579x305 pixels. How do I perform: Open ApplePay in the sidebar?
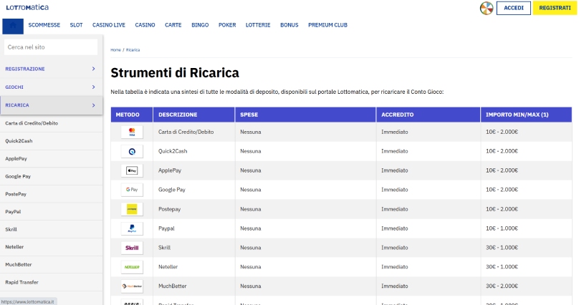[x=52, y=158]
